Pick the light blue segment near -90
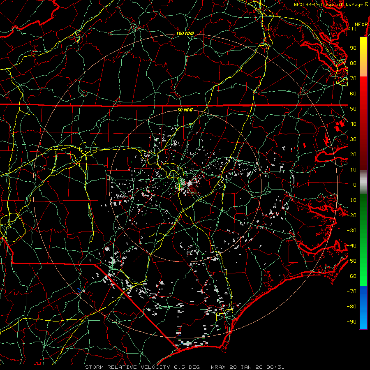 click(x=363, y=321)
